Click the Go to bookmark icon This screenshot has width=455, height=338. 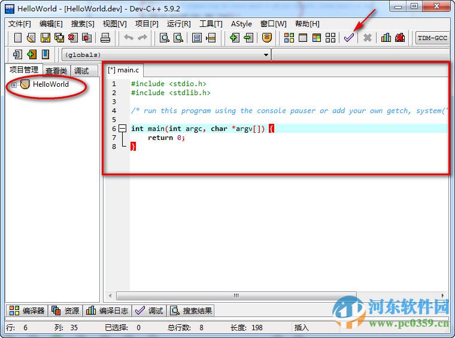coord(45,54)
